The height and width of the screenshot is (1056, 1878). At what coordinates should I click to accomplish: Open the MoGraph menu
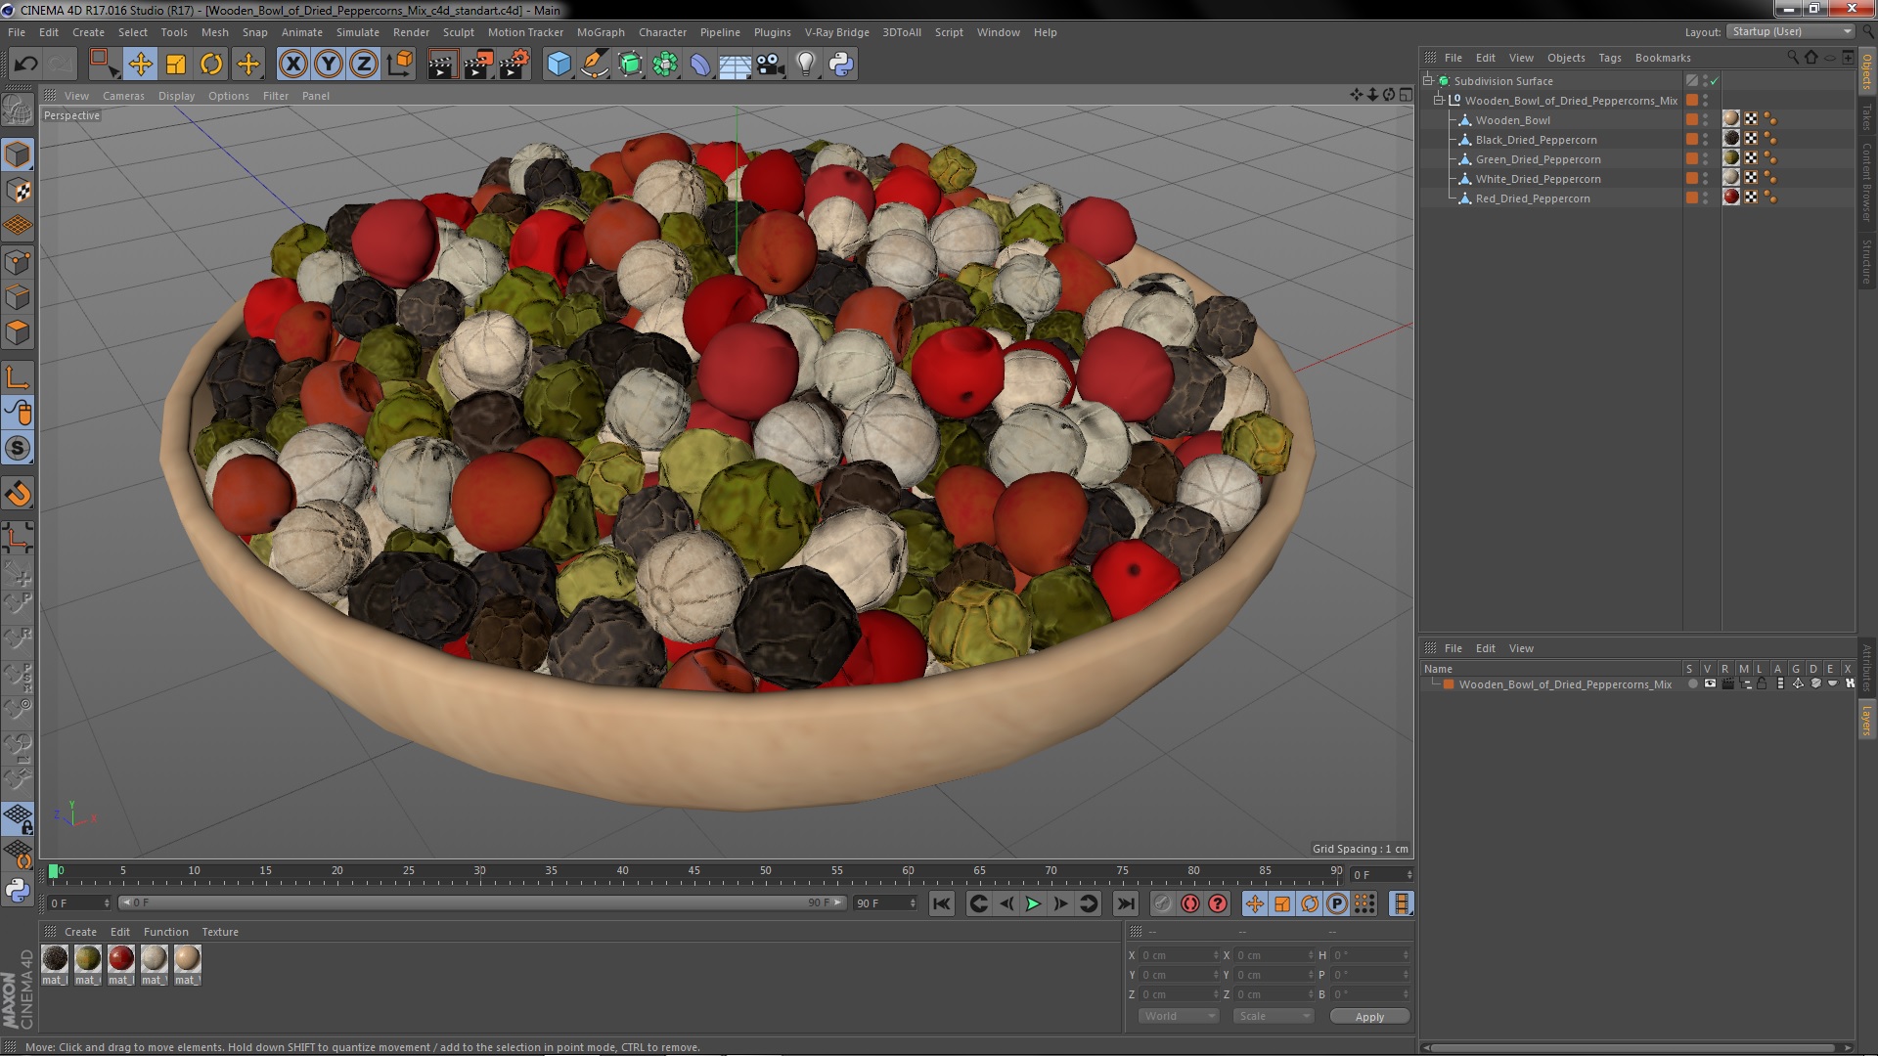coord(601,32)
